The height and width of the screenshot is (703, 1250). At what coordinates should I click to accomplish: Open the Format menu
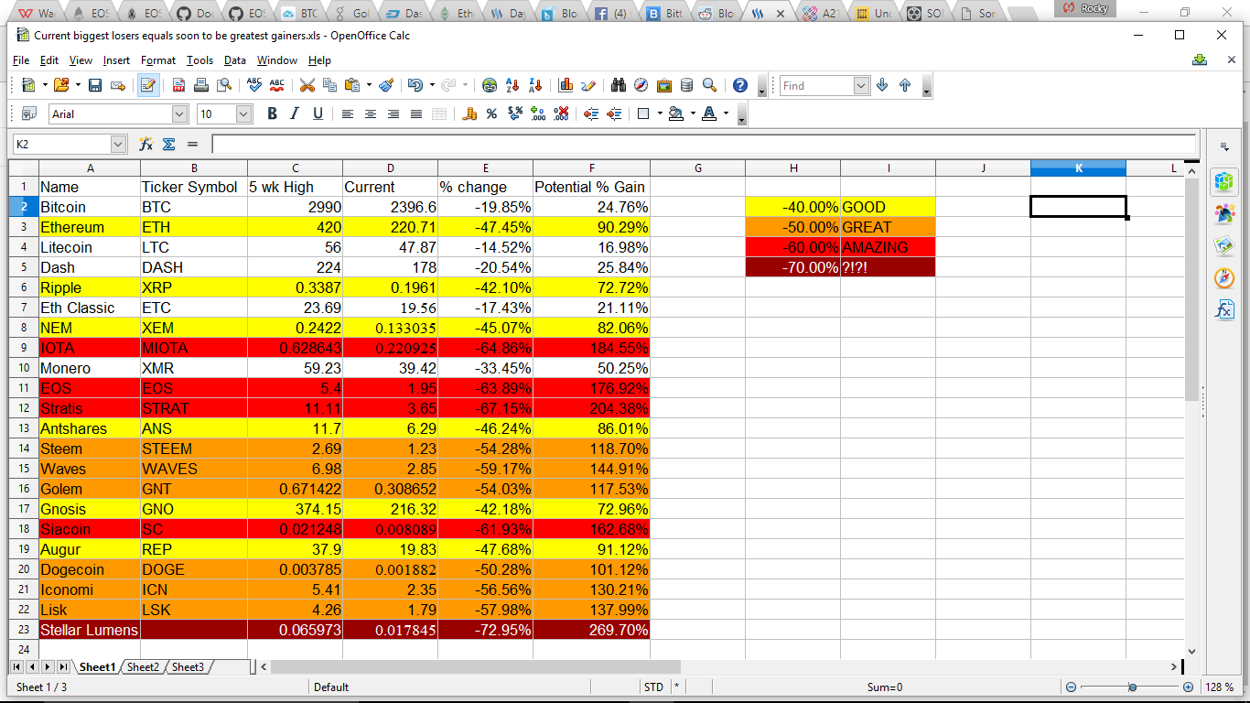pyautogui.click(x=158, y=60)
